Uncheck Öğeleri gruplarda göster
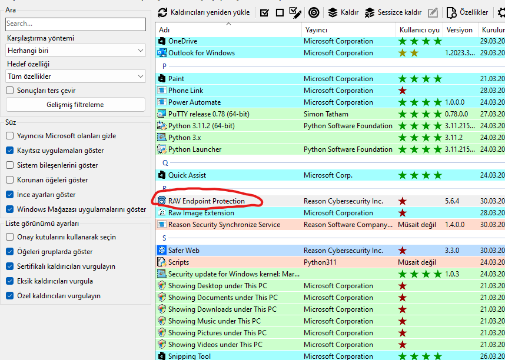Image resolution: width=505 pixels, height=360 pixels. 9,252
